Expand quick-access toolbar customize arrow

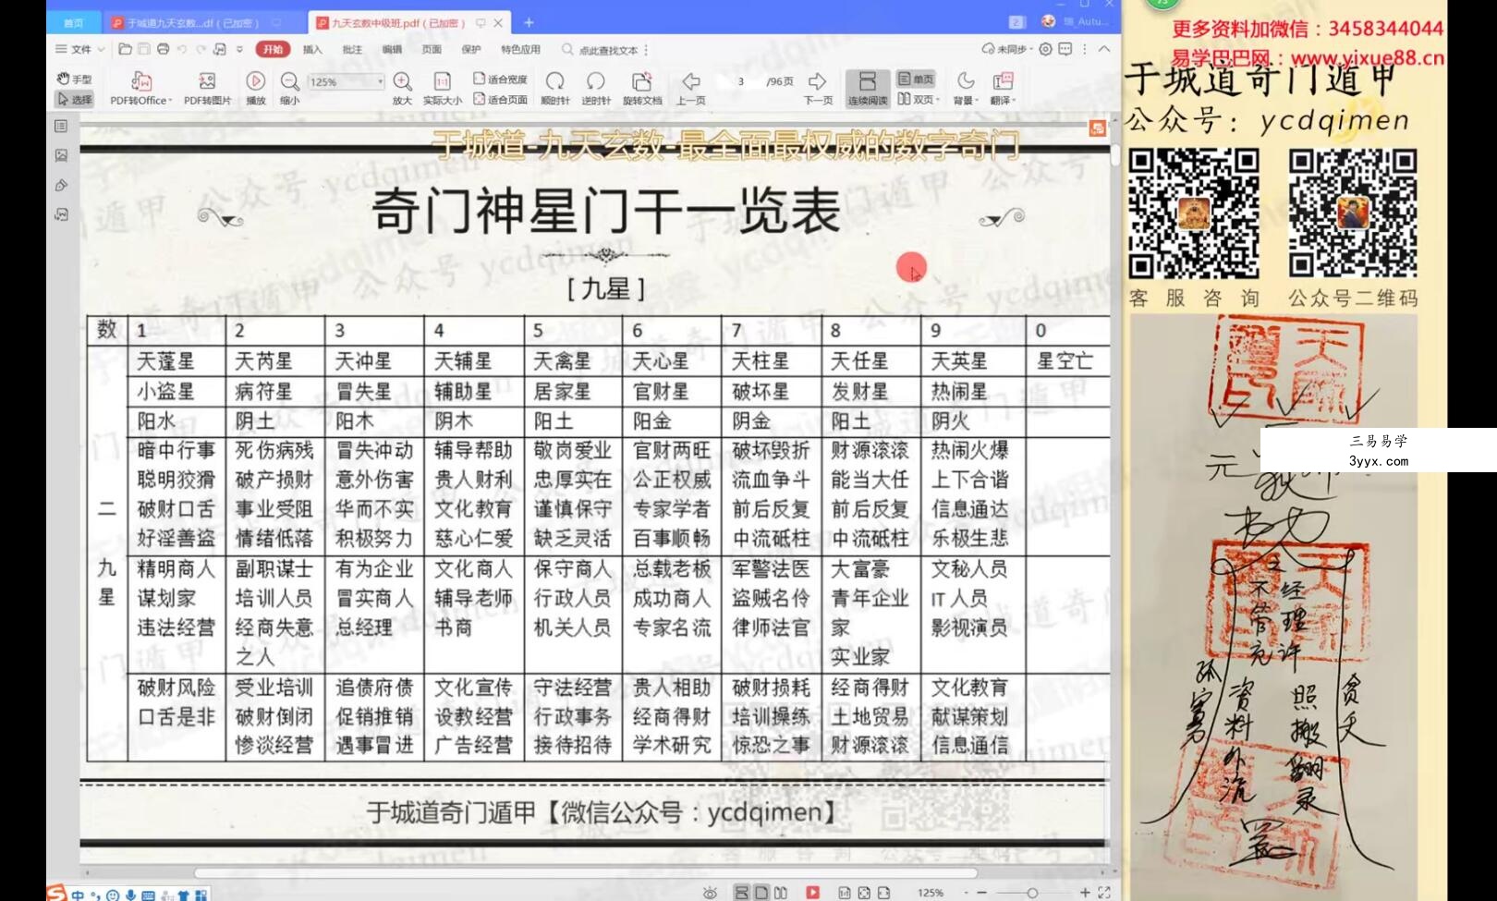tap(239, 49)
